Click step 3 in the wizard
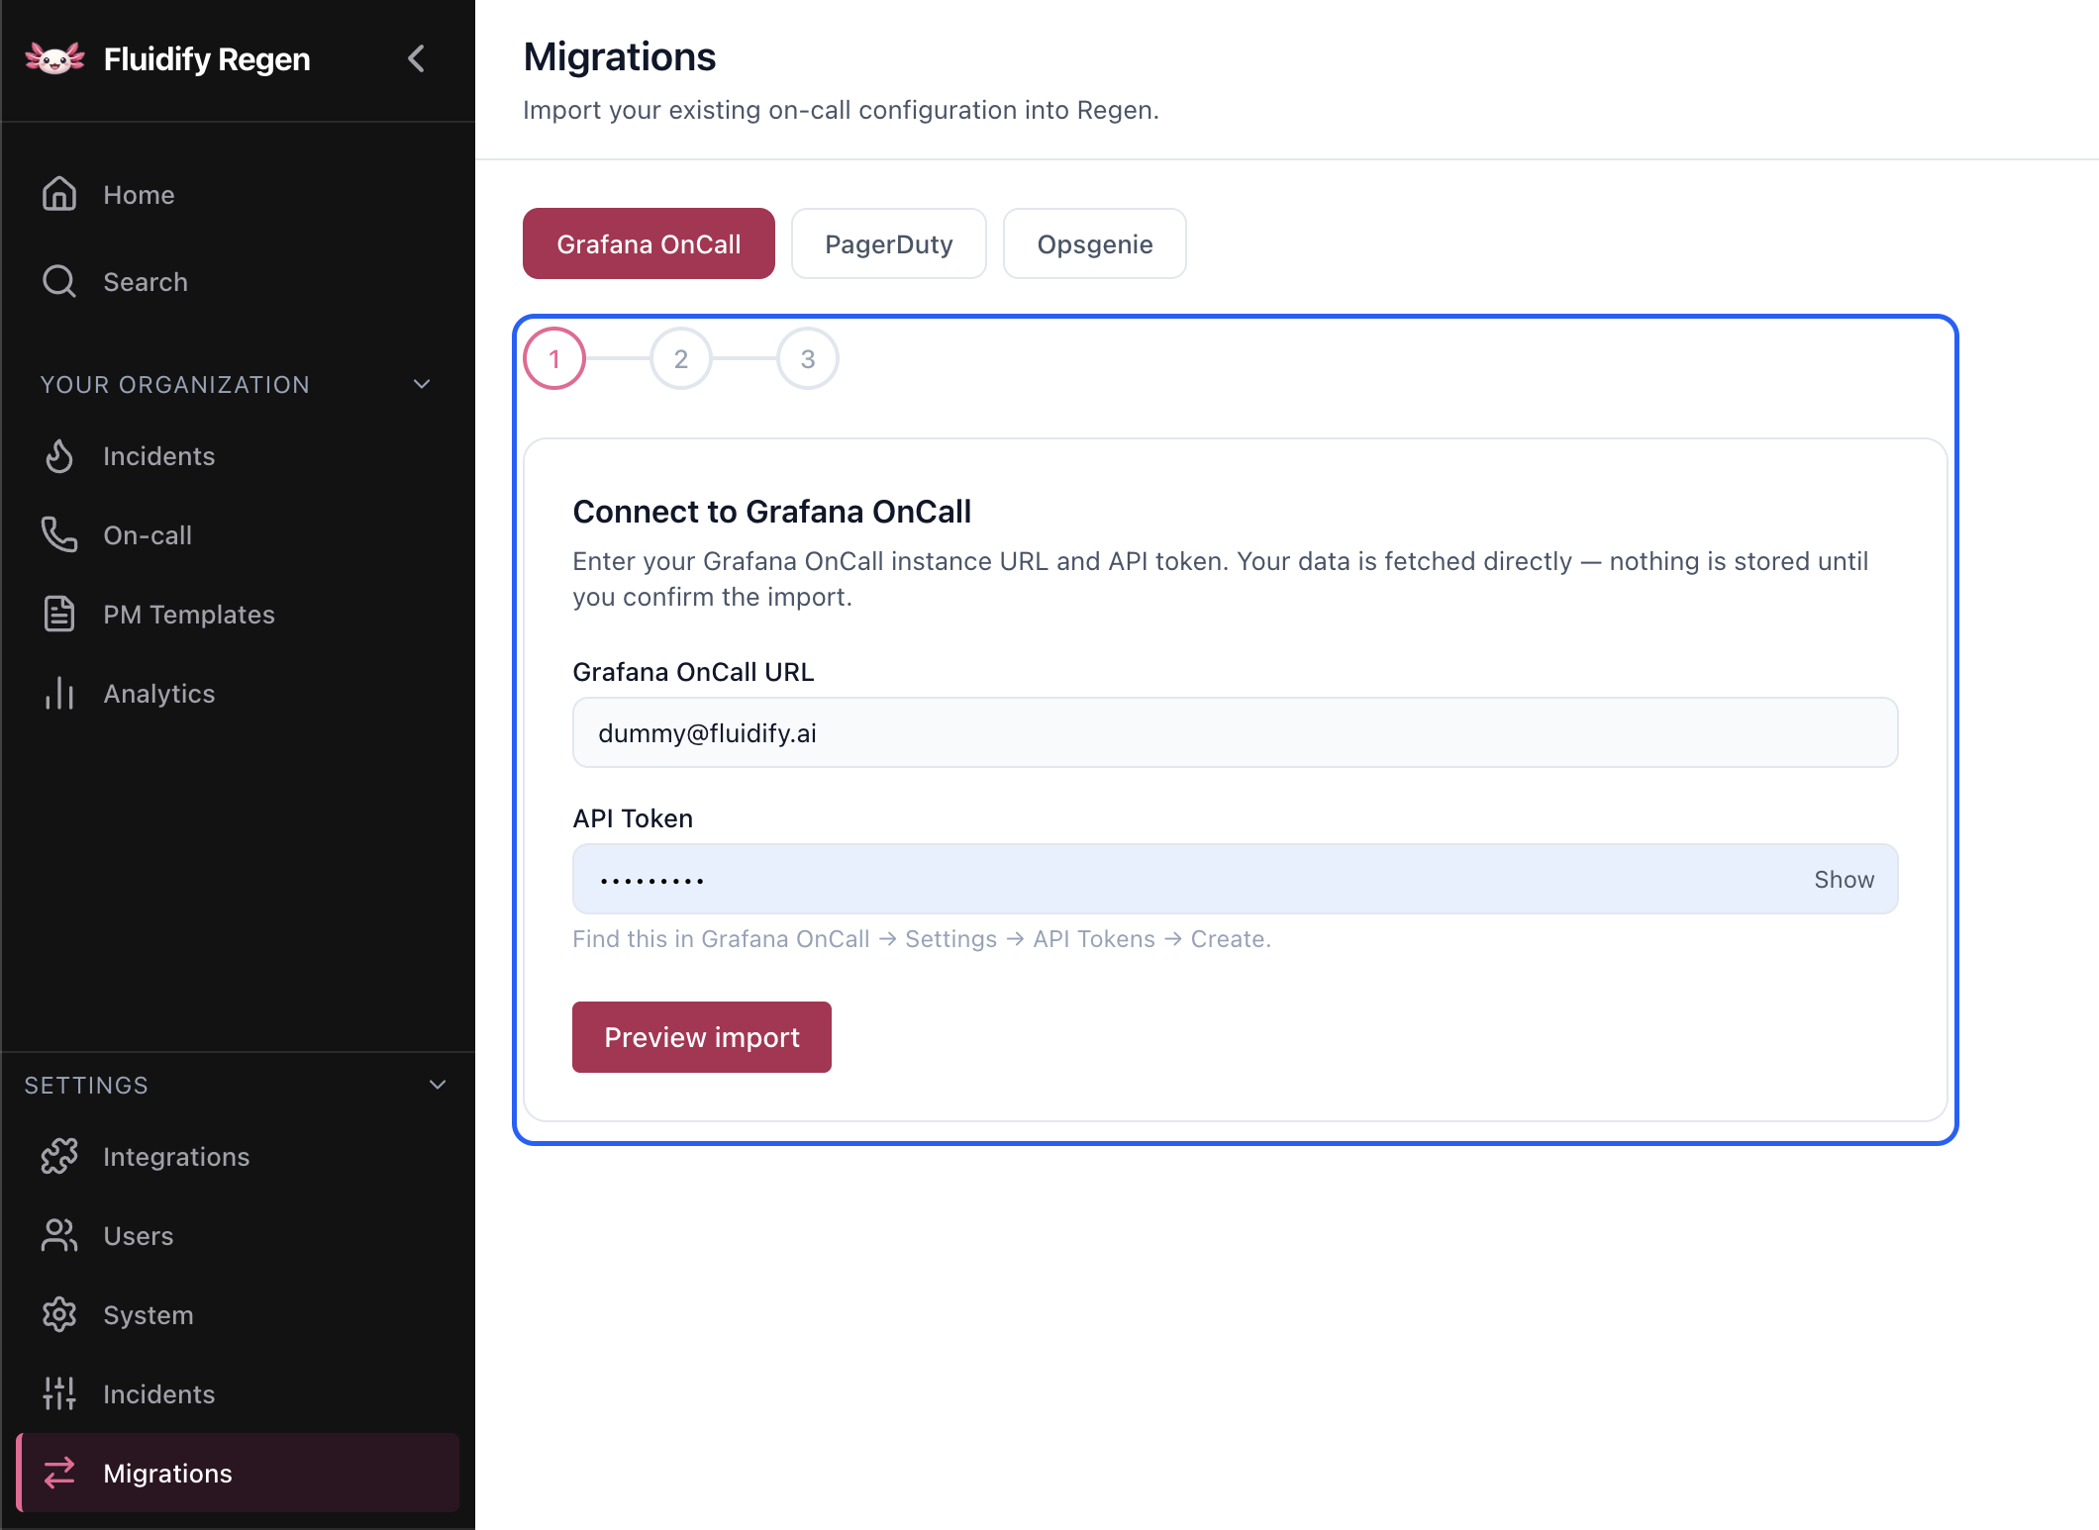Image resolution: width=2099 pixels, height=1530 pixels. (x=808, y=358)
